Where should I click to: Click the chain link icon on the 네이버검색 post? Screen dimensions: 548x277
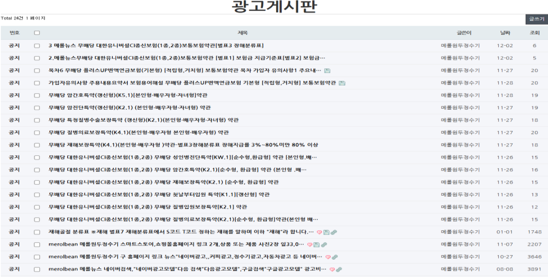[339, 269]
